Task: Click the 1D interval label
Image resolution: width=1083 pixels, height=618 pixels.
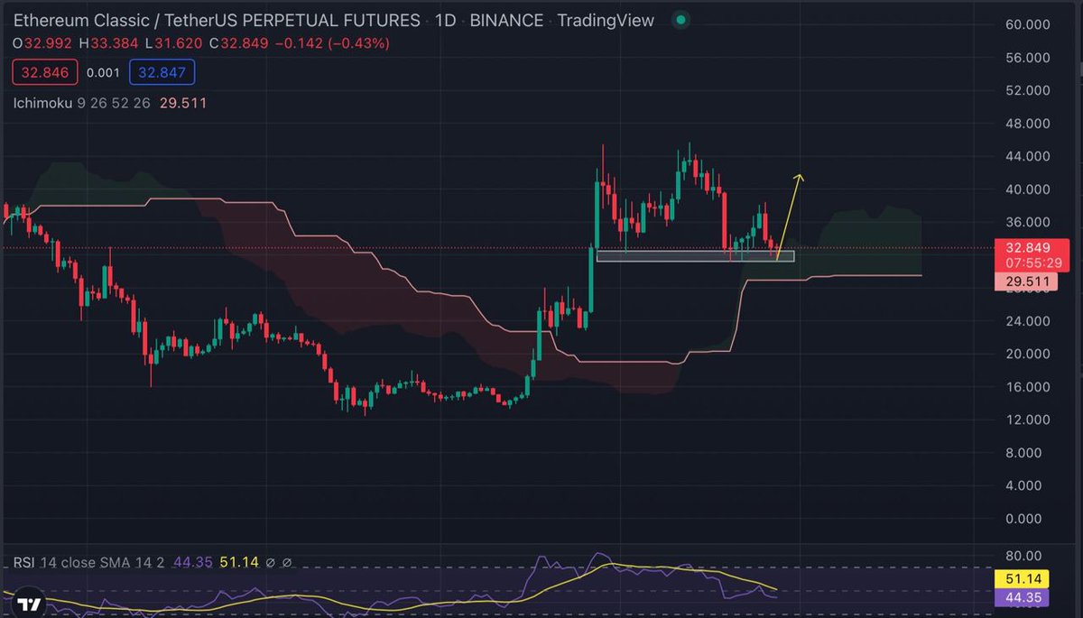Action: click(x=445, y=20)
